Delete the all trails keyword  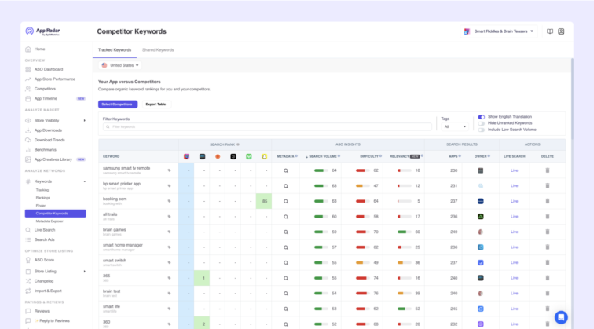(548, 217)
